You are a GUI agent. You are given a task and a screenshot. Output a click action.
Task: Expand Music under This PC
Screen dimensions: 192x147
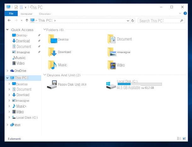[9, 106]
